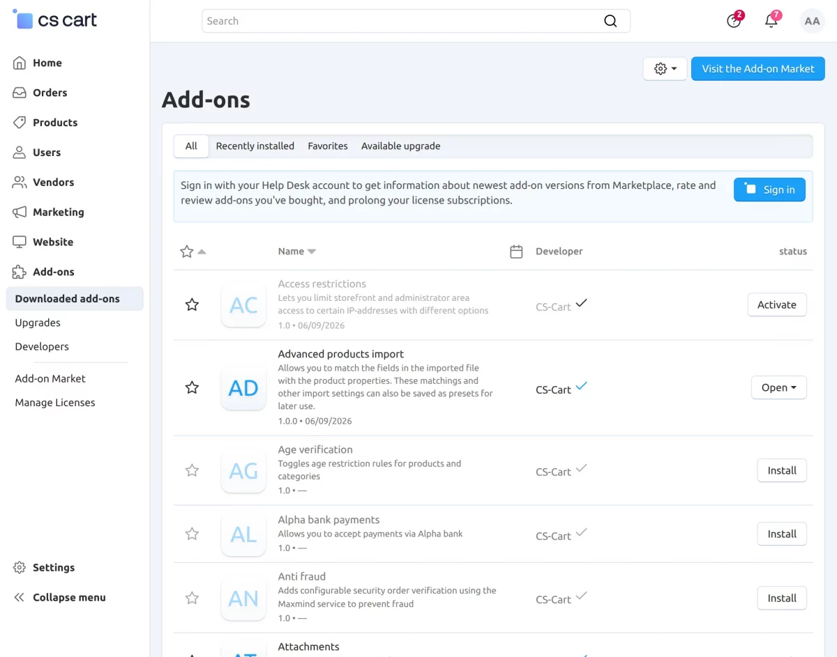The image size is (837, 657).
Task: Click the AG Age verification logo
Action: tap(243, 471)
